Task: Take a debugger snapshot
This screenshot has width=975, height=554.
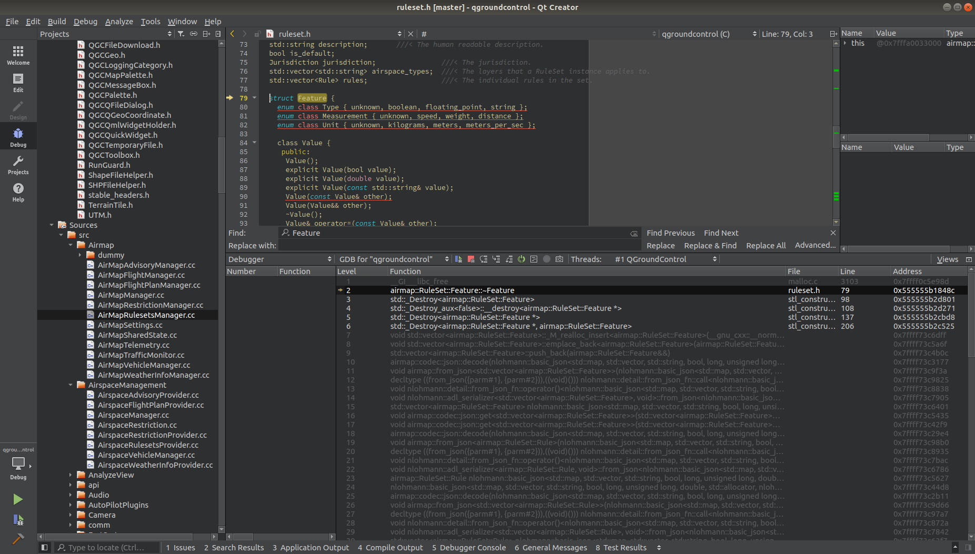Action: pos(559,259)
